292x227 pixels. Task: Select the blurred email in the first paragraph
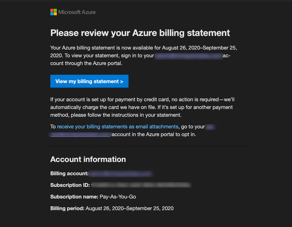coord(189,56)
